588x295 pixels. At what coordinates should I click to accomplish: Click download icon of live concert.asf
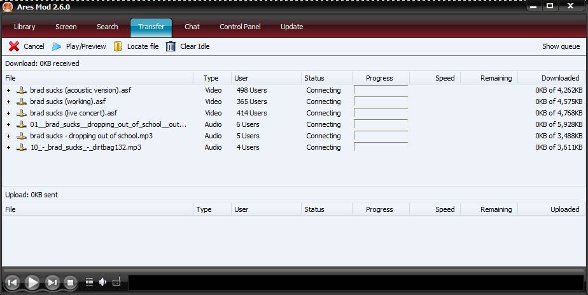pyautogui.click(x=22, y=113)
